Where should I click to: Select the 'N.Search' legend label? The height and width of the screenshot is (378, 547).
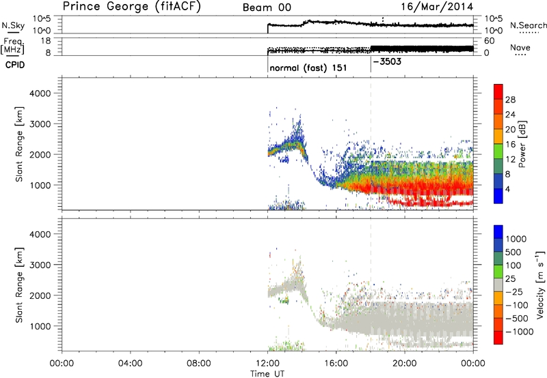click(x=528, y=25)
